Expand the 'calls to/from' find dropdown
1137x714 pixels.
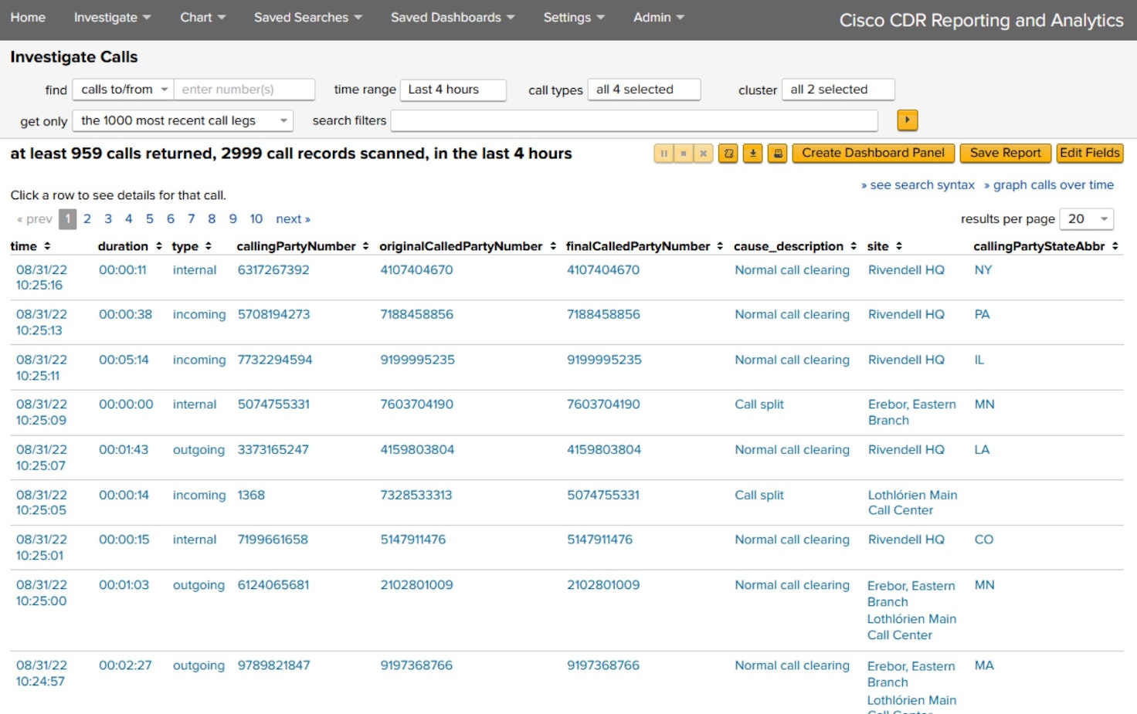pyautogui.click(x=124, y=90)
